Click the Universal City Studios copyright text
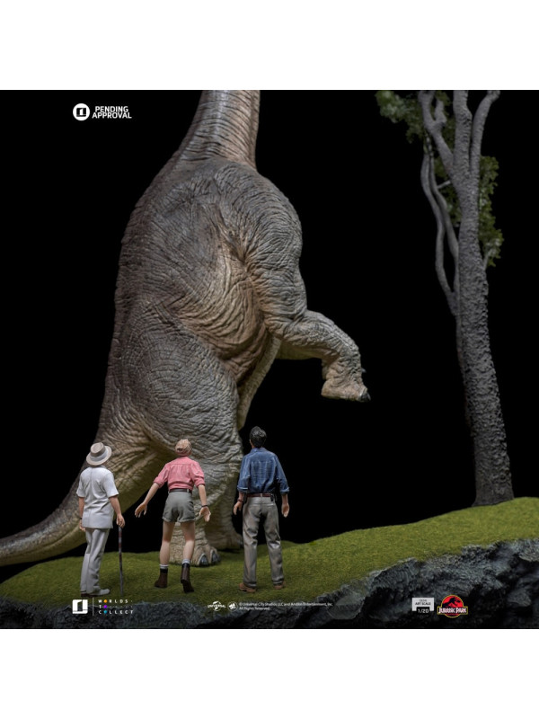Viewport: 539px width, 719px height. tap(284, 606)
